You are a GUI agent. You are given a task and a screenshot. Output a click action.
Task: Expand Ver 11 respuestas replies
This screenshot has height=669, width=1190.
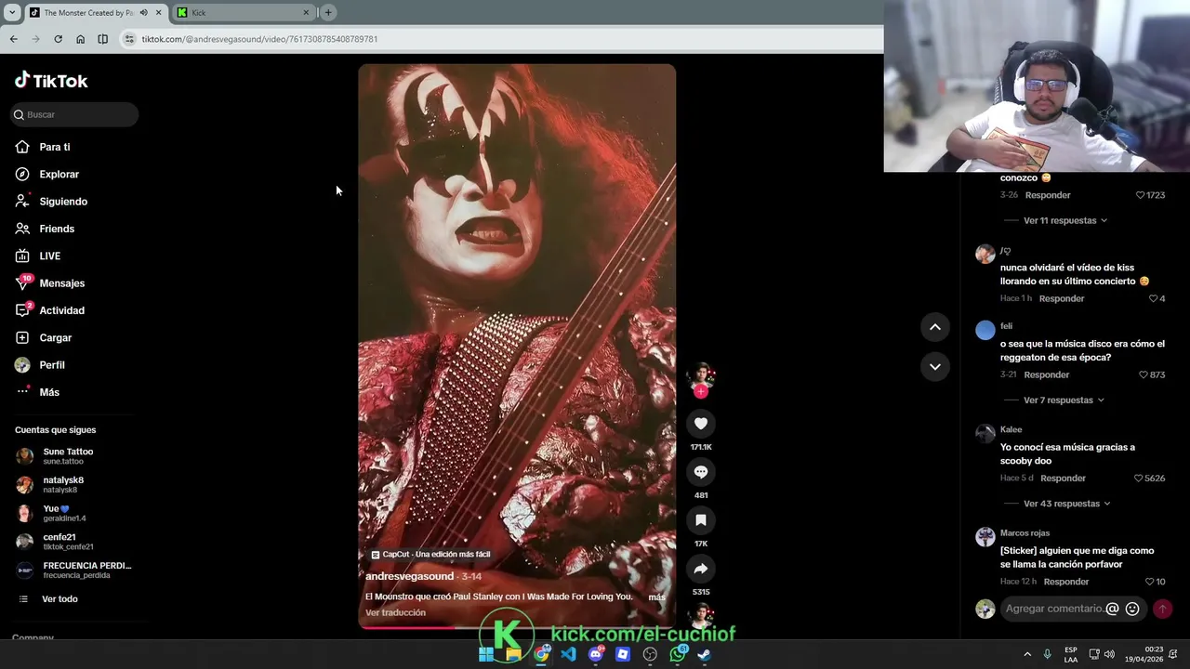(1065, 221)
